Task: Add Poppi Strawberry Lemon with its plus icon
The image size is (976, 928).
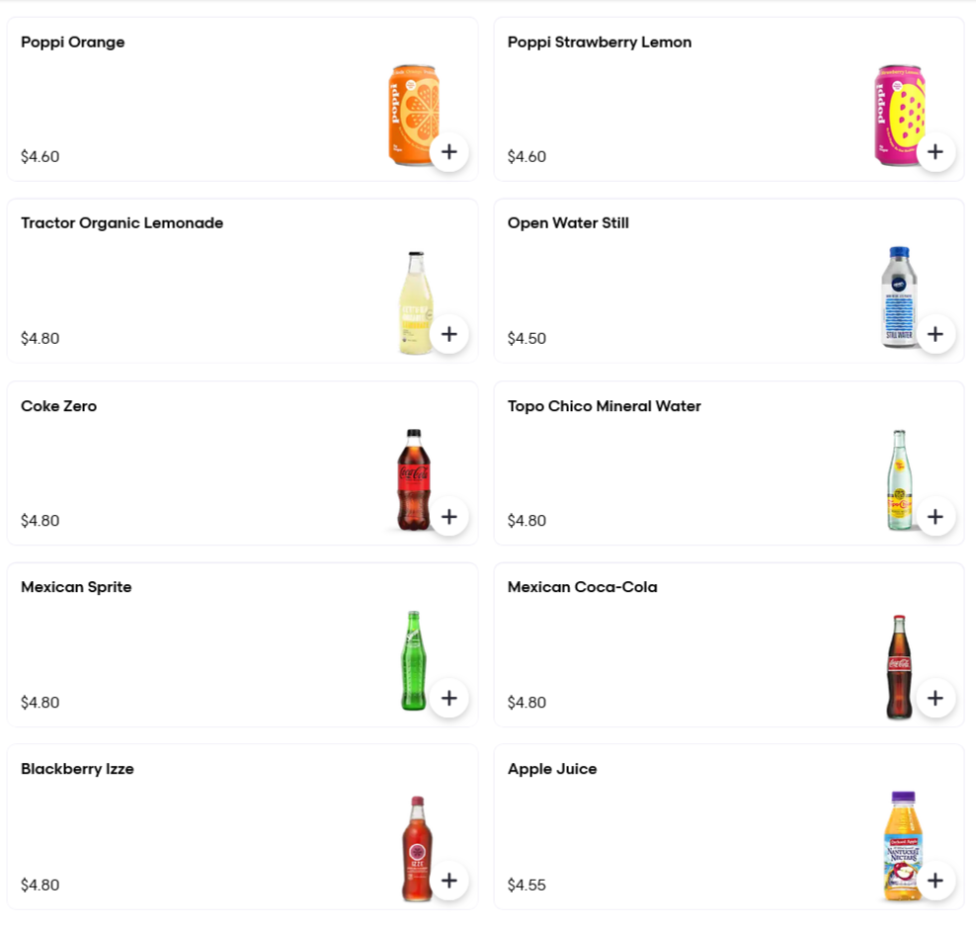Action: tap(935, 152)
